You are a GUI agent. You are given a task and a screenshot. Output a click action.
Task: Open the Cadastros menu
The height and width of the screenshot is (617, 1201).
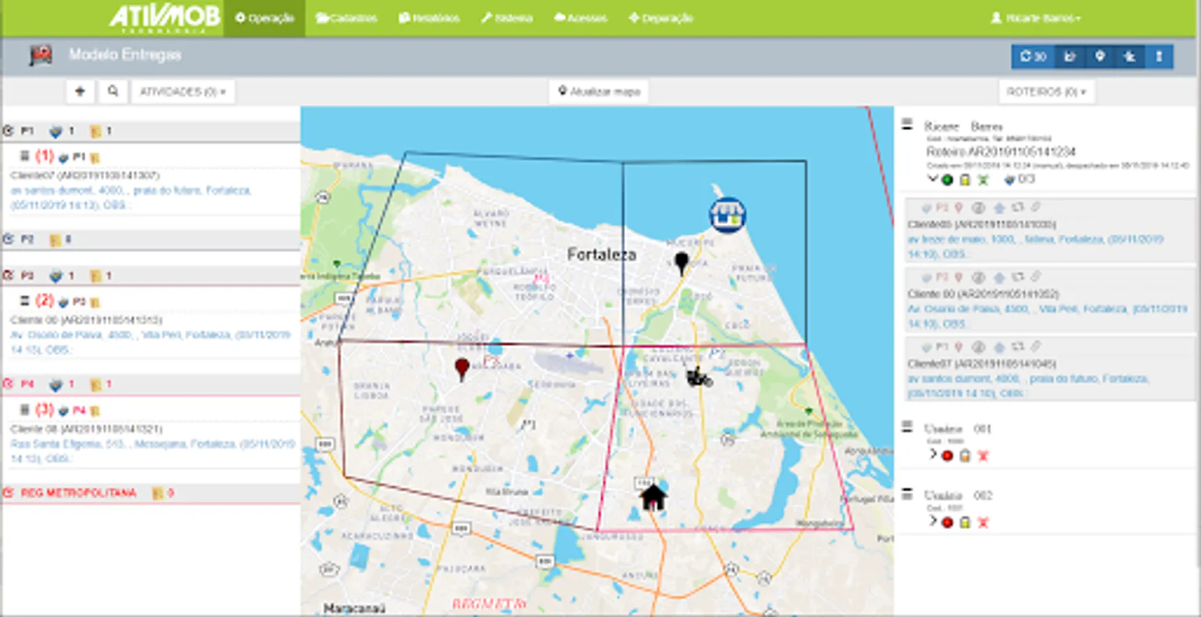click(346, 18)
